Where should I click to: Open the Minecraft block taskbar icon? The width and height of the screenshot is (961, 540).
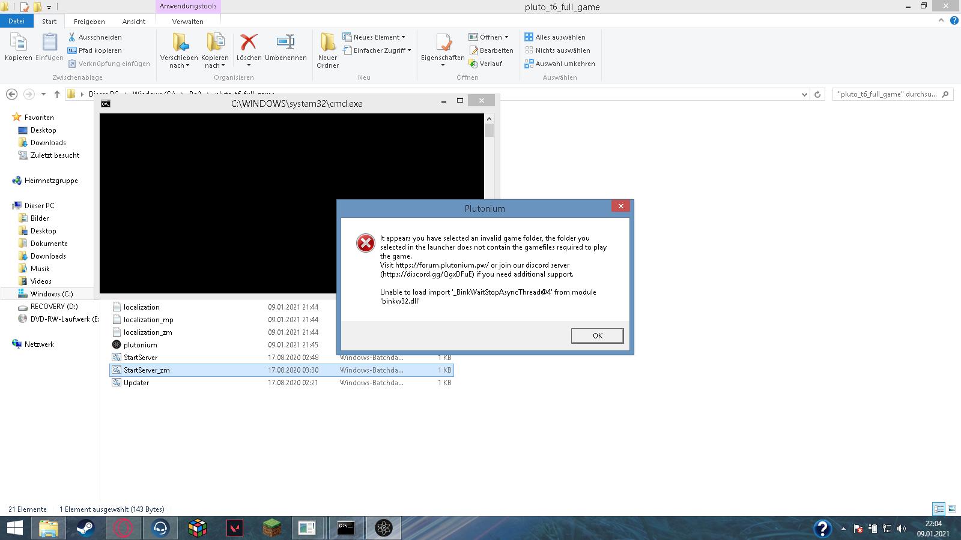[272, 528]
